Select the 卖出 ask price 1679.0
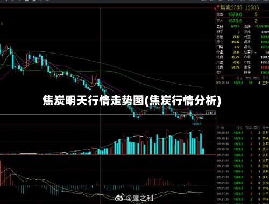This screenshot has height=204, width=269. pos(235,14)
